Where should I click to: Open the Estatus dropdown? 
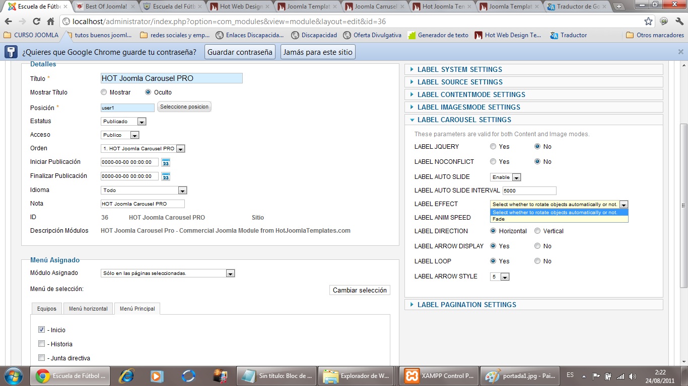[x=123, y=122]
